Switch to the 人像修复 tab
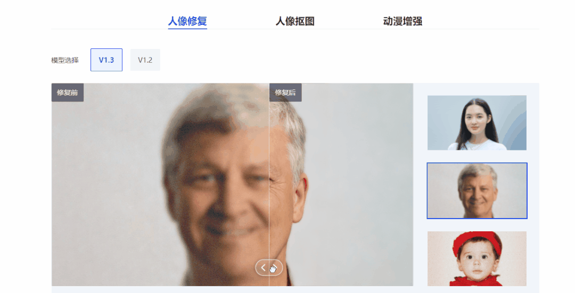 pyautogui.click(x=187, y=21)
